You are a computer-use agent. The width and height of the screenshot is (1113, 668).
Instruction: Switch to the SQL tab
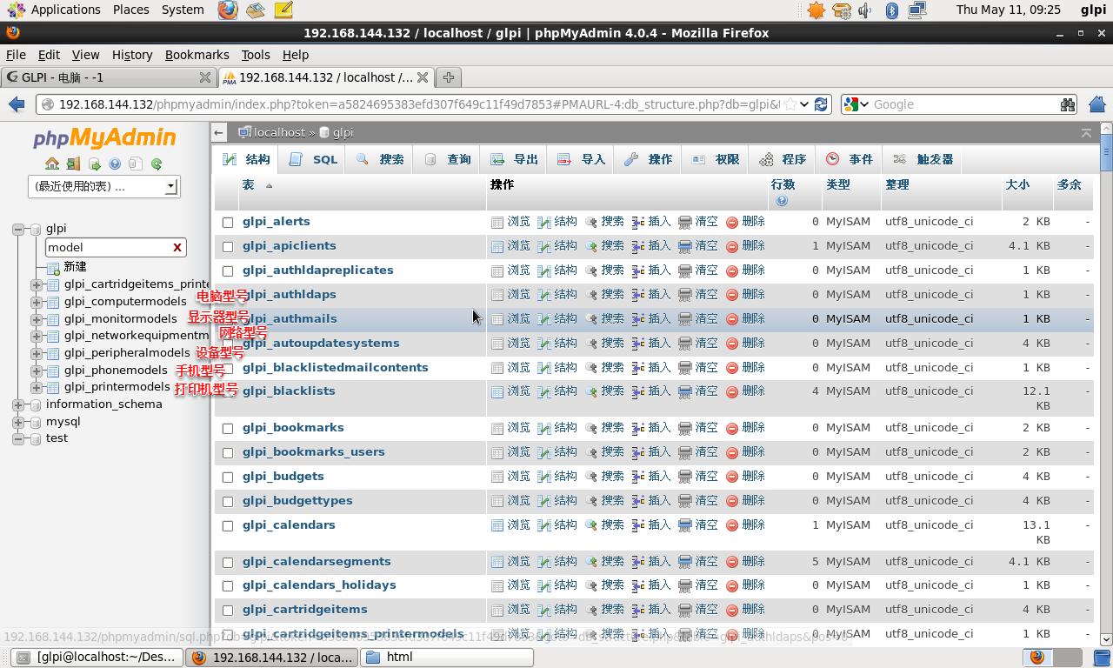(314, 160)
